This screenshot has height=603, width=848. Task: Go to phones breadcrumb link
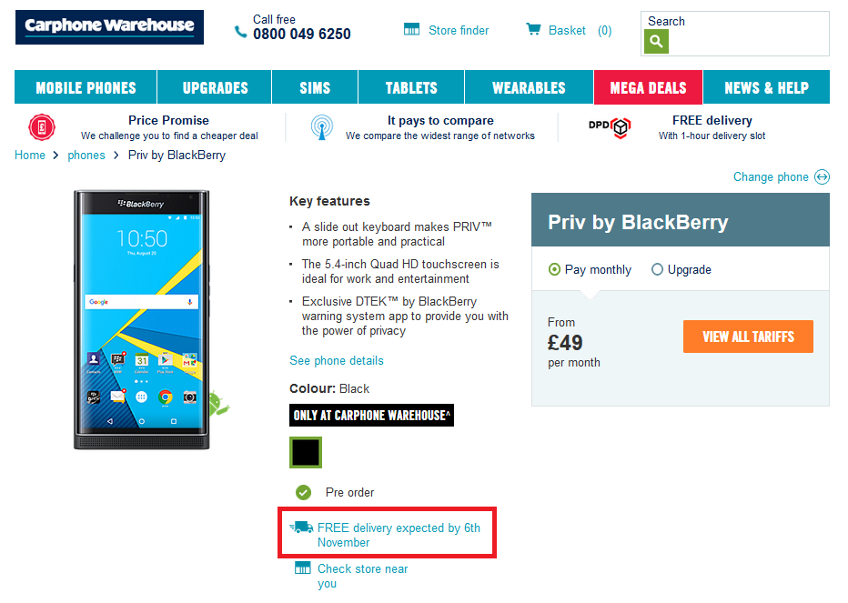pyautogui.click(x=86, y=156)
